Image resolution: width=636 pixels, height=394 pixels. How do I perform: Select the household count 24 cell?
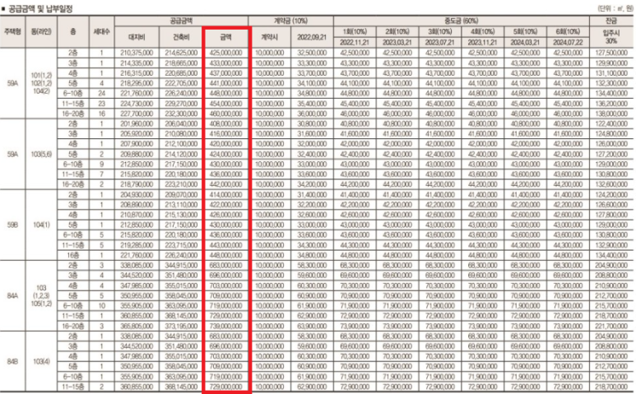coord(101,93)
